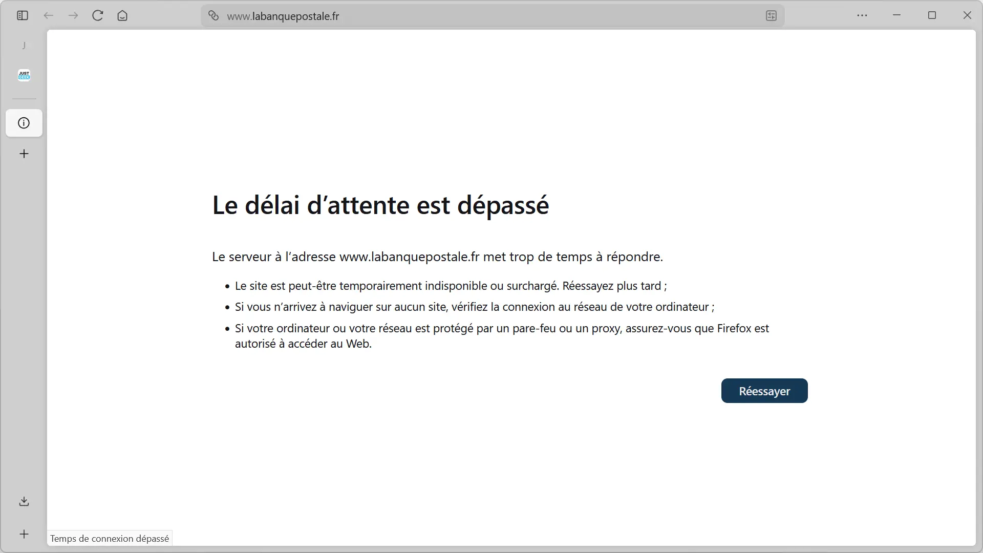The image size is (983, 553).
Task: Open the reader view icon in address bar
Action: click(771, 16)
